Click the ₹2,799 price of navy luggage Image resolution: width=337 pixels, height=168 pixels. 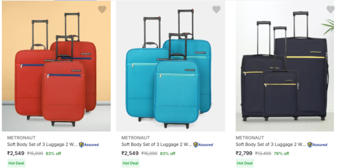(x=244, y=153)
